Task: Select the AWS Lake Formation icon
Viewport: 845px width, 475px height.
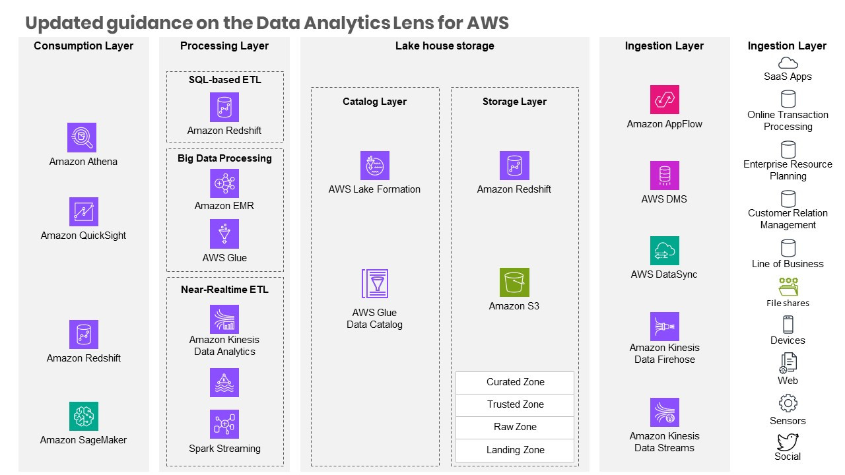Action: pos(374,166)
